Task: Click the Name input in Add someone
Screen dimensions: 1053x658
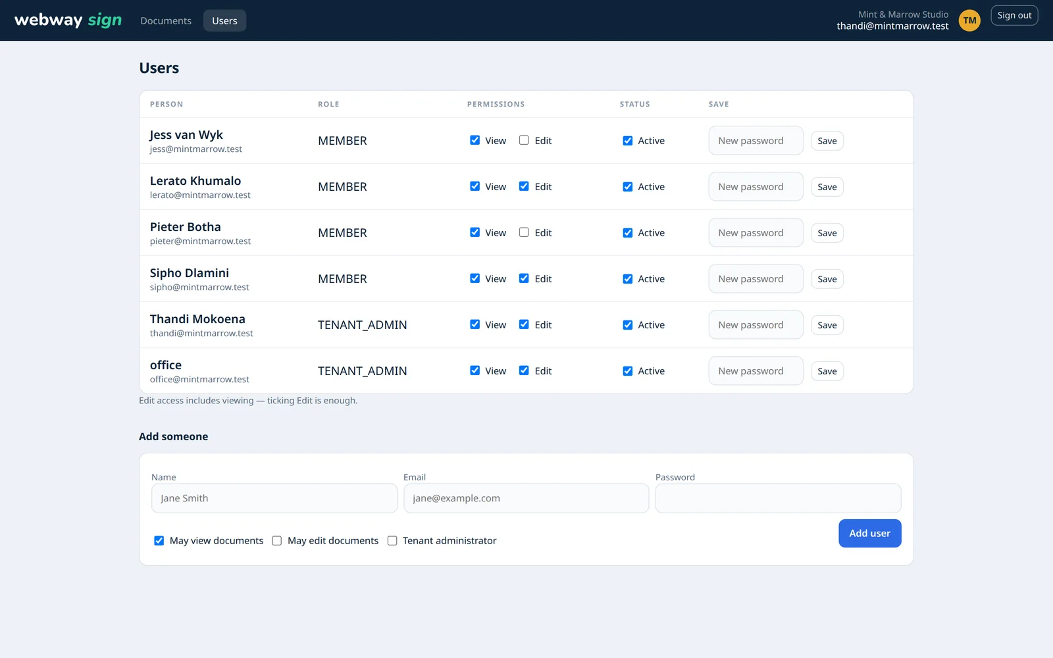Action: [274, 498]
